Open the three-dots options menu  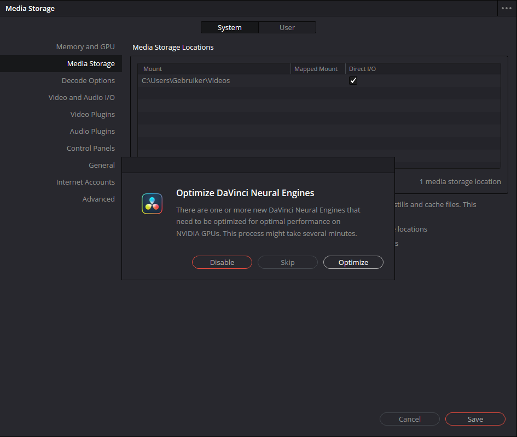coord(507,8)
